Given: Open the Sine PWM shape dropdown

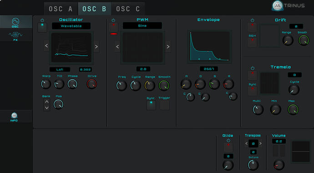Looking at the screenshot, I should point(142,25).
